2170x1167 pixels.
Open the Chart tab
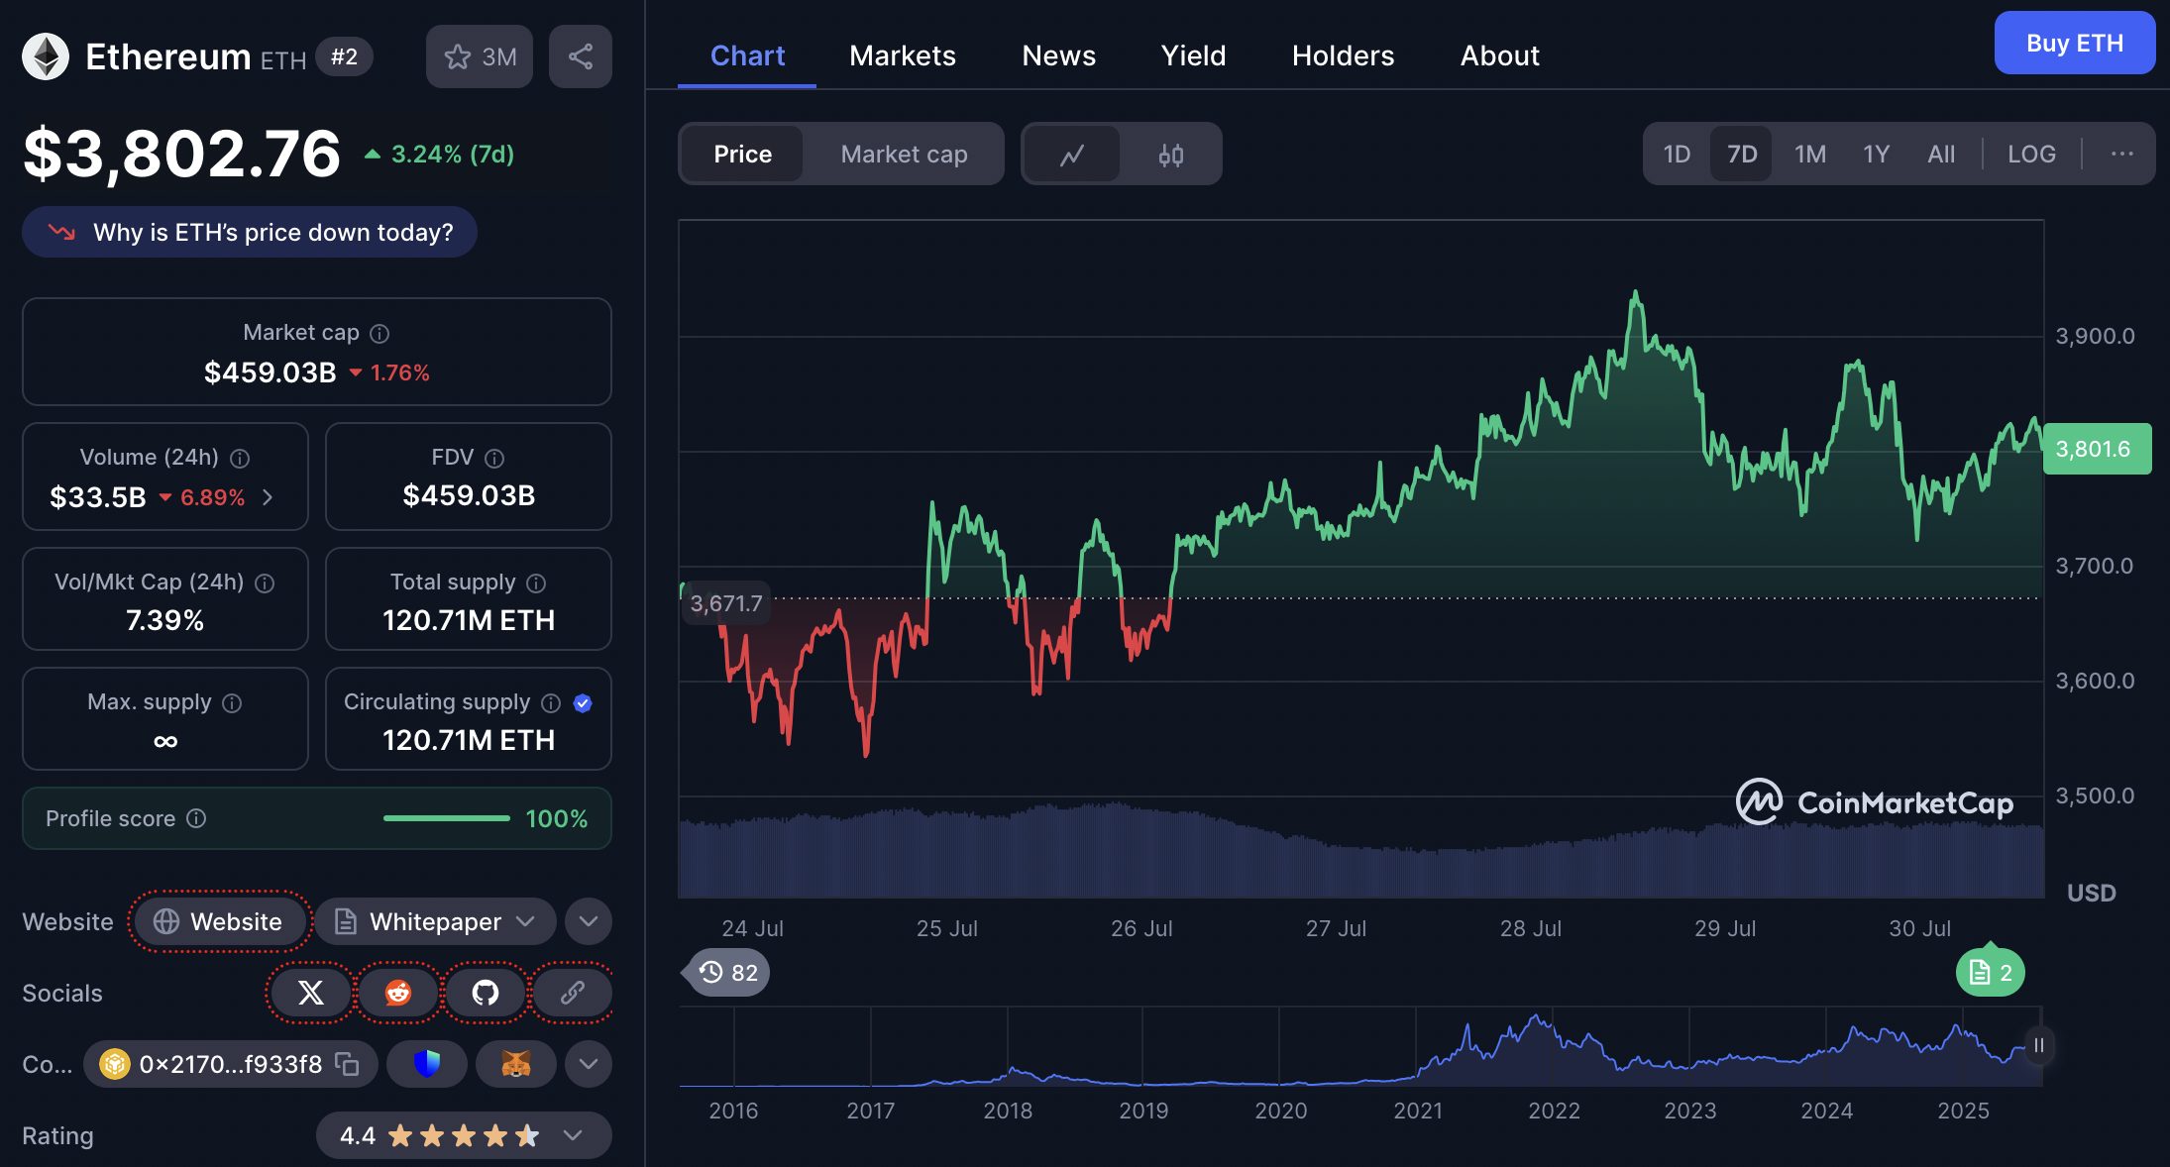(747, 55)
